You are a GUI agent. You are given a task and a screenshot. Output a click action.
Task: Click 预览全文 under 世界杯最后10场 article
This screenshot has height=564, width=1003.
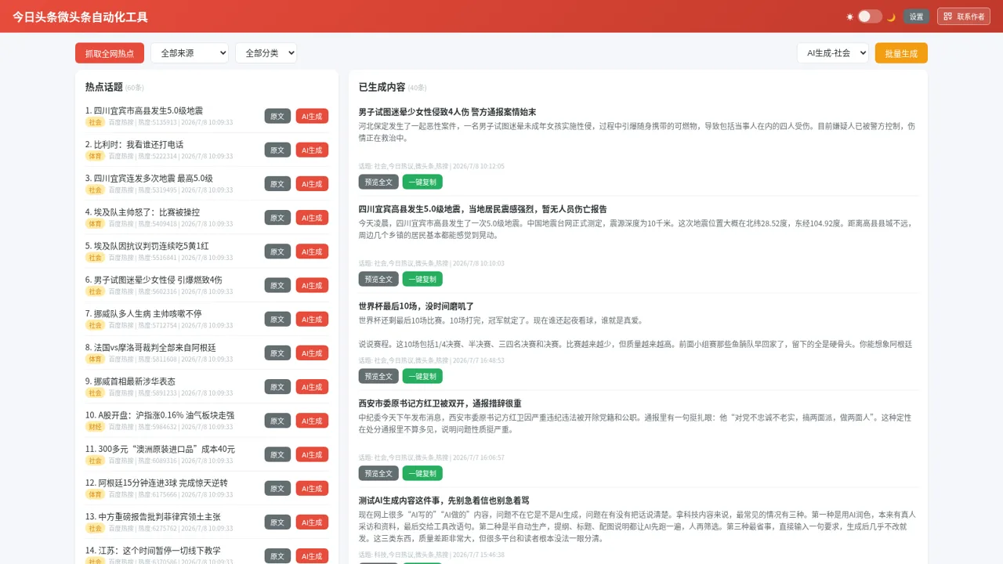[378, 376]
